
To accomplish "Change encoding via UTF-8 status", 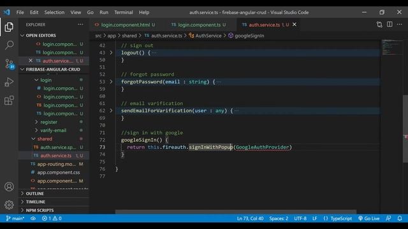I will click(300, 218).
